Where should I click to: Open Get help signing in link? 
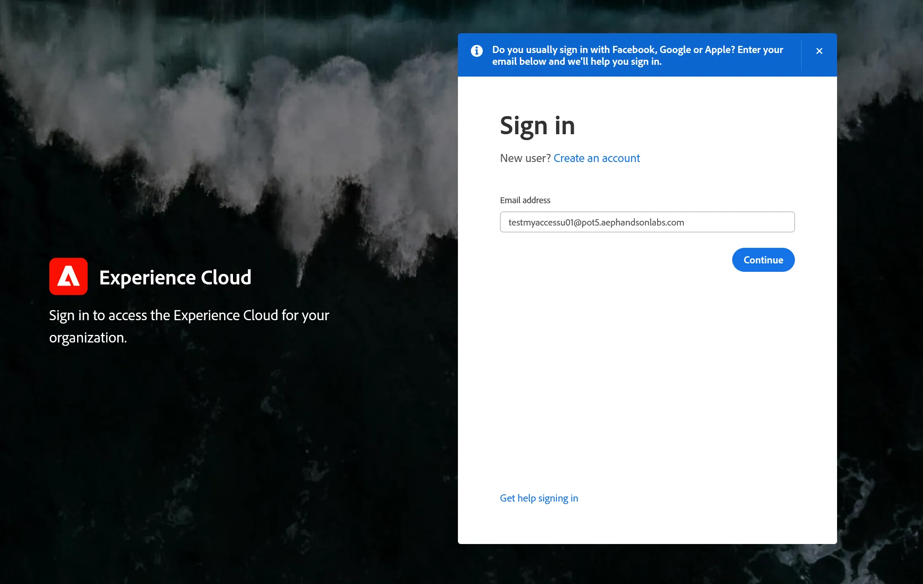[x=539, y=498]
